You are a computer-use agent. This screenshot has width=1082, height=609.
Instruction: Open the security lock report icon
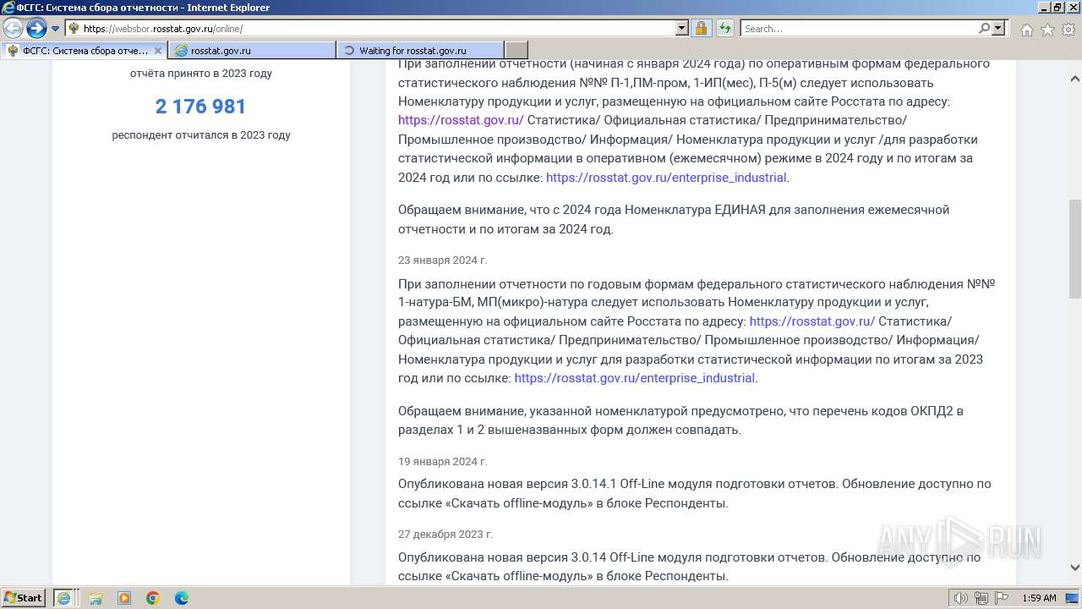pyautogui.click(x=701, y=29)
